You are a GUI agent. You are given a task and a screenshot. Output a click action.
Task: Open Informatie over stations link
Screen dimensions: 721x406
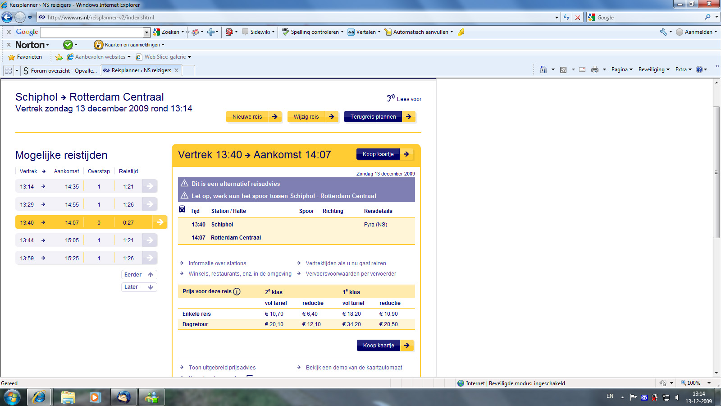[217, 263]
